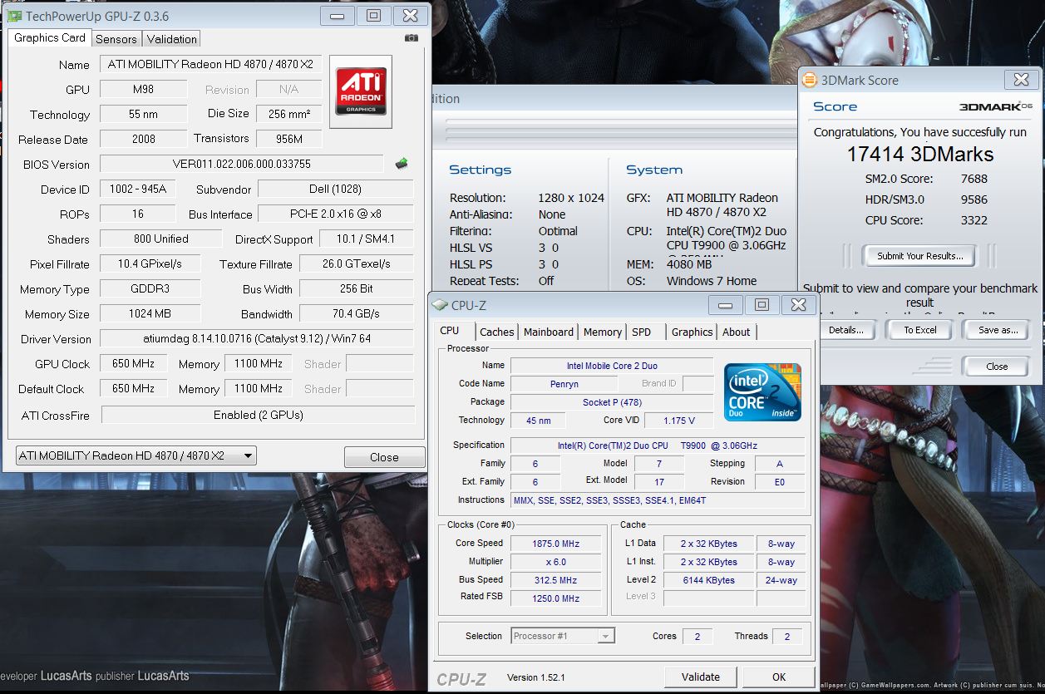
Task: Click the Intel Core 2 Duo logo
Action: click(762, 391)
